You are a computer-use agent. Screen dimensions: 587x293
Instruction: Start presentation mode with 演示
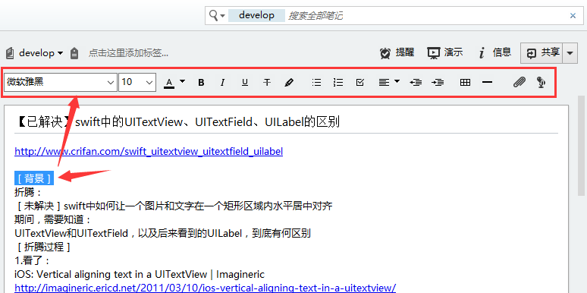(445, 53)
